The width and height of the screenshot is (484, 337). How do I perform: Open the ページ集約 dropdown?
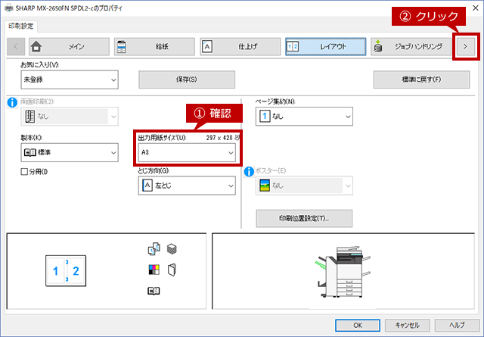304,117
